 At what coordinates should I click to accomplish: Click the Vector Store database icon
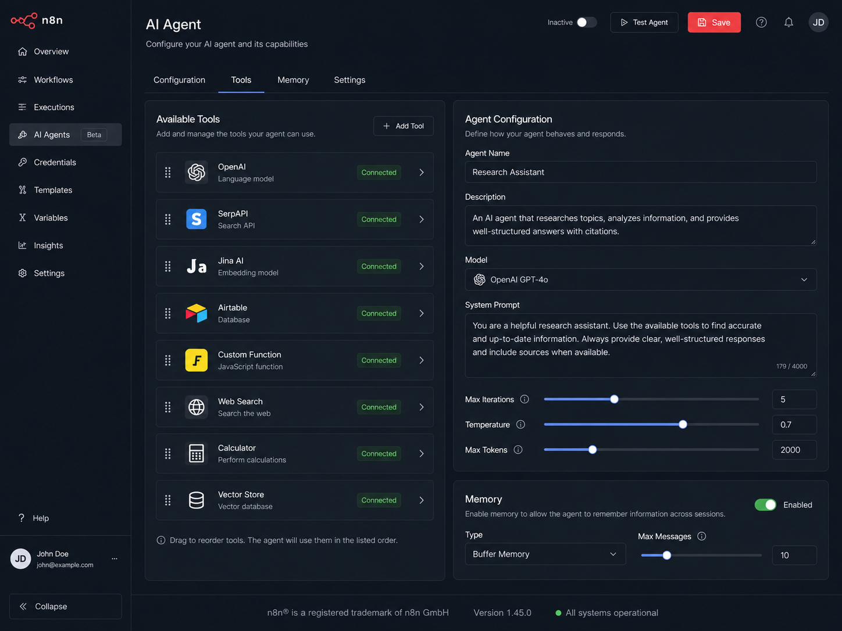tap(197, 500)
